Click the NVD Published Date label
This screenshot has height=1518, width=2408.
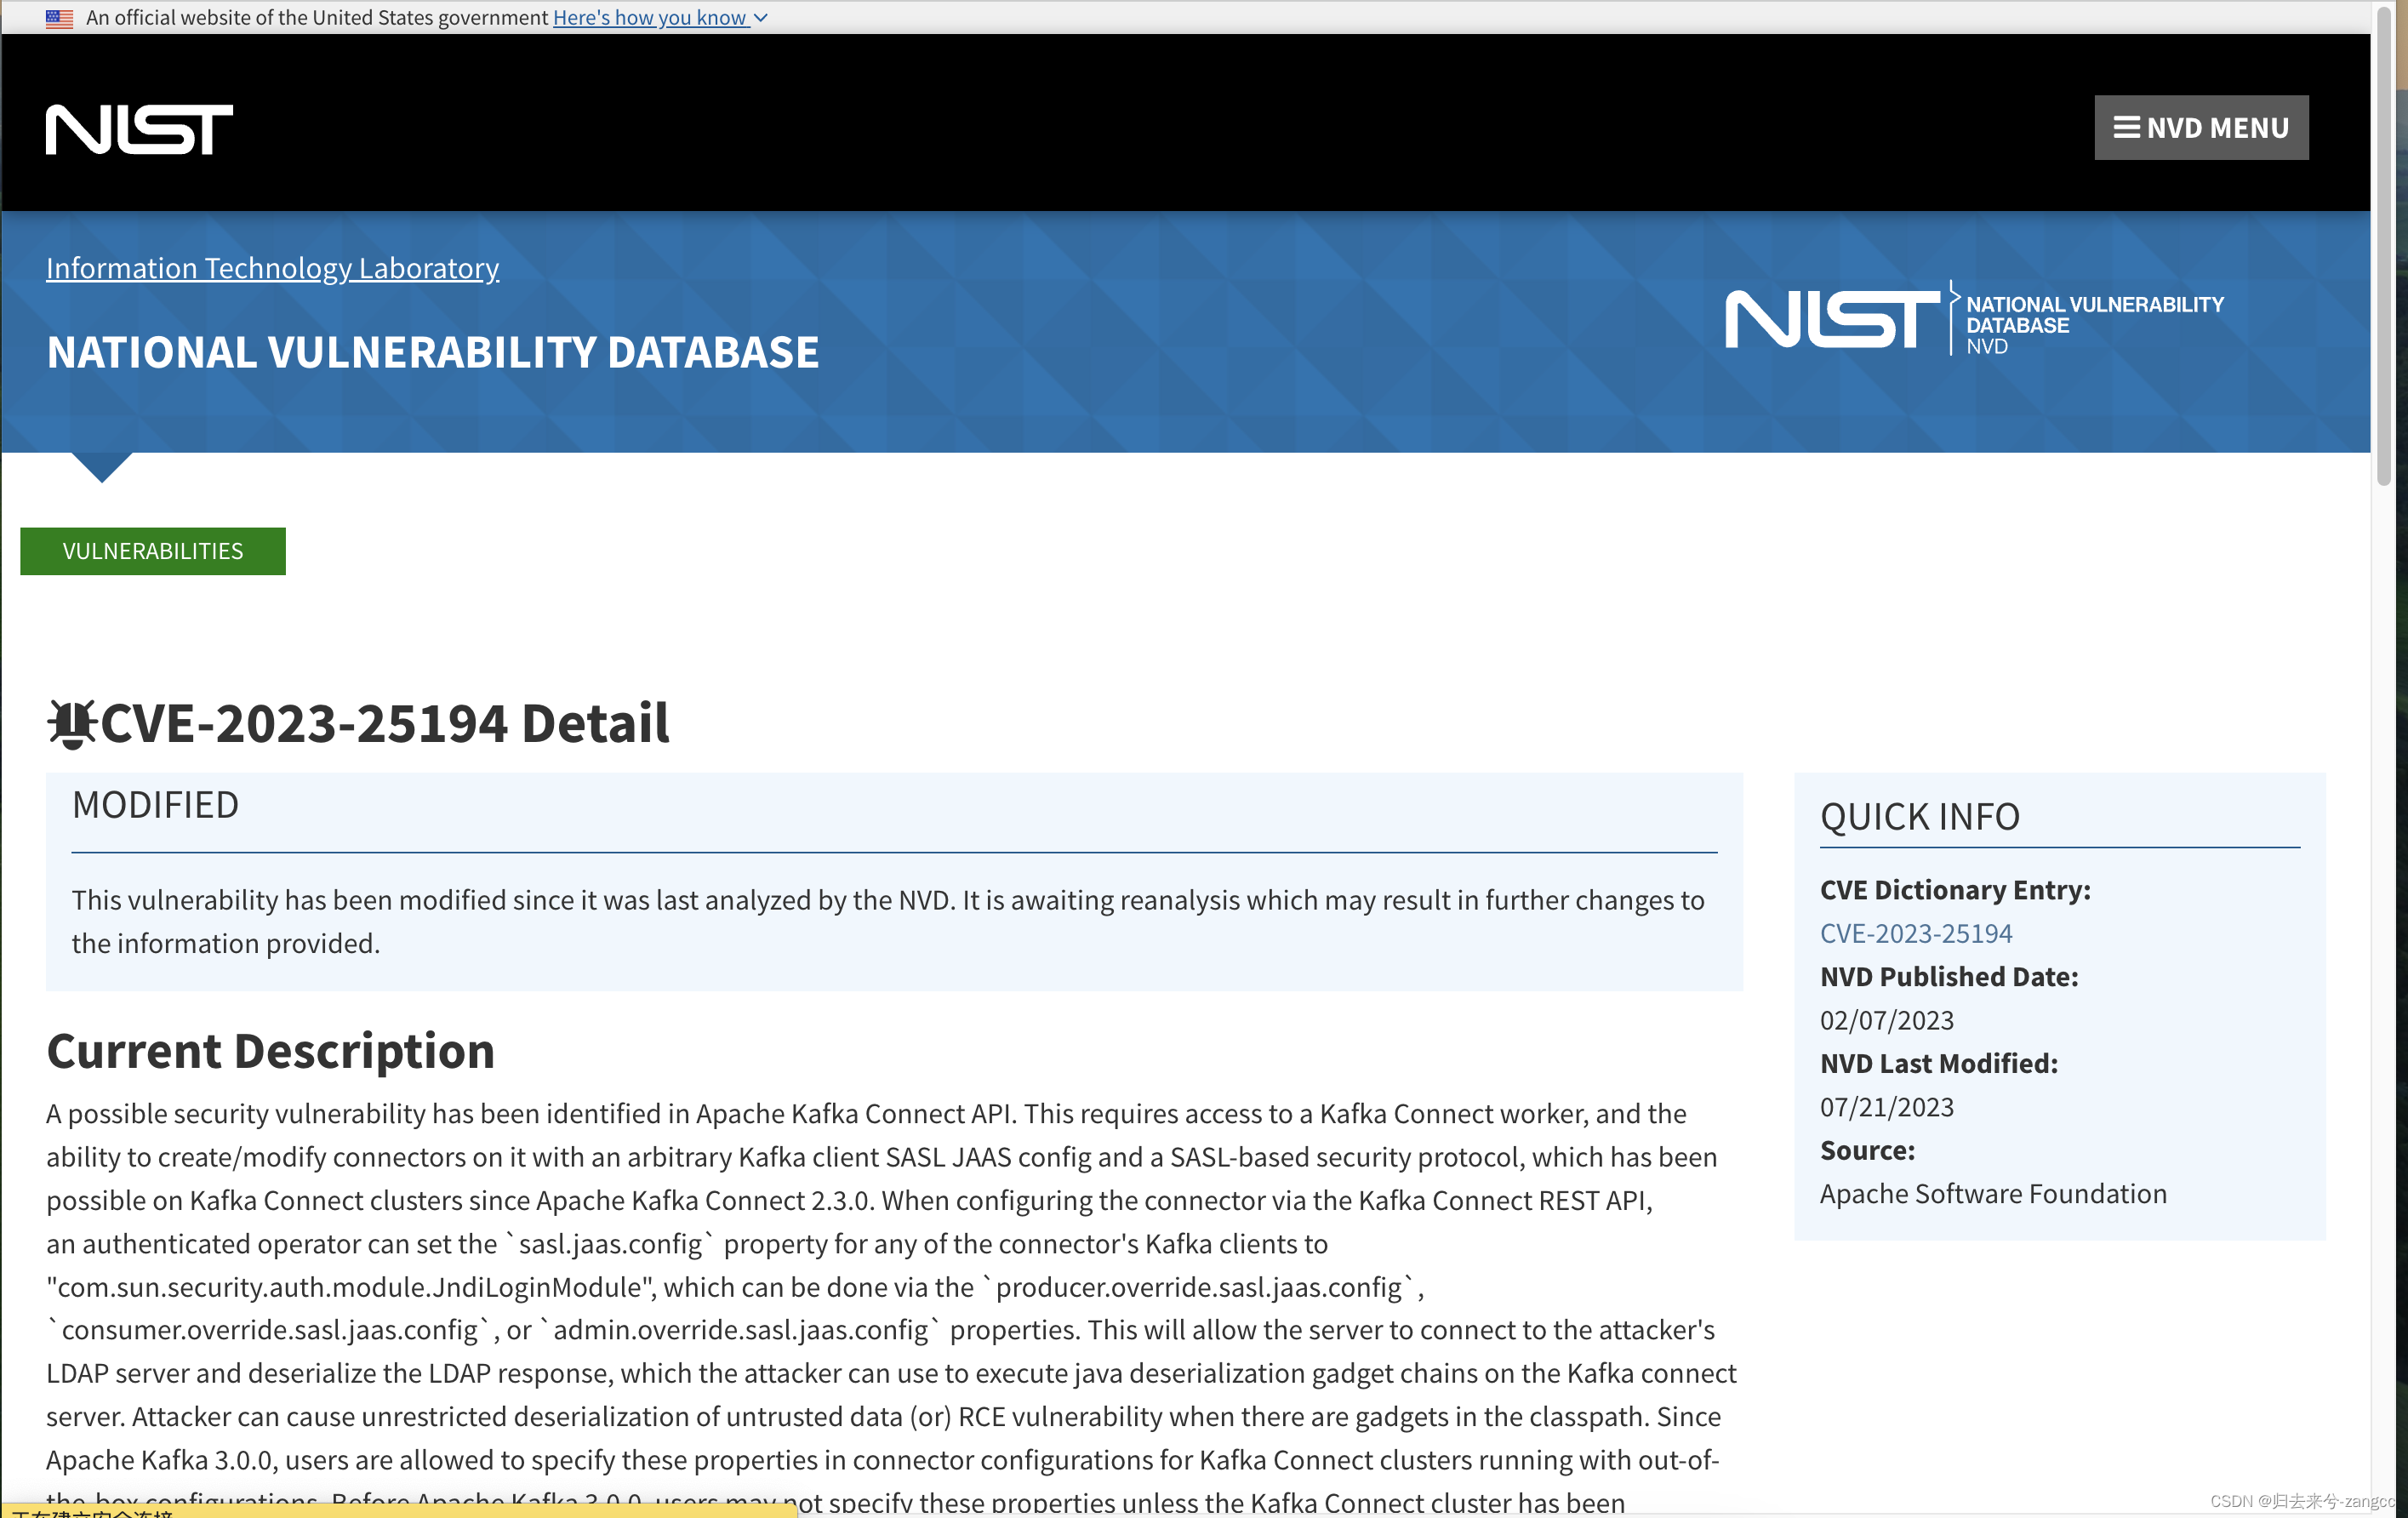(x=1949, y=976)
